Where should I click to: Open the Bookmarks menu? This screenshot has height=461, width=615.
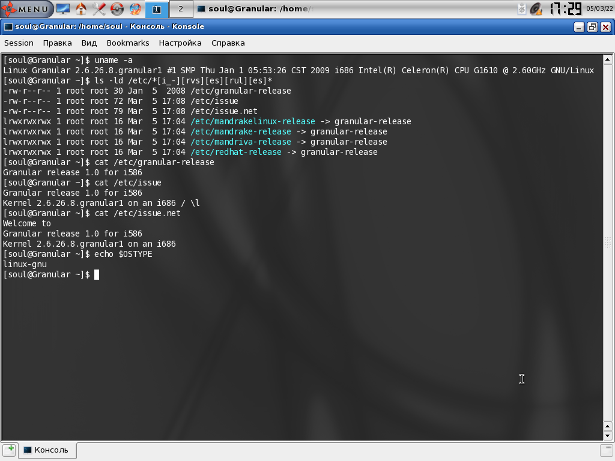tap(128, 43)
